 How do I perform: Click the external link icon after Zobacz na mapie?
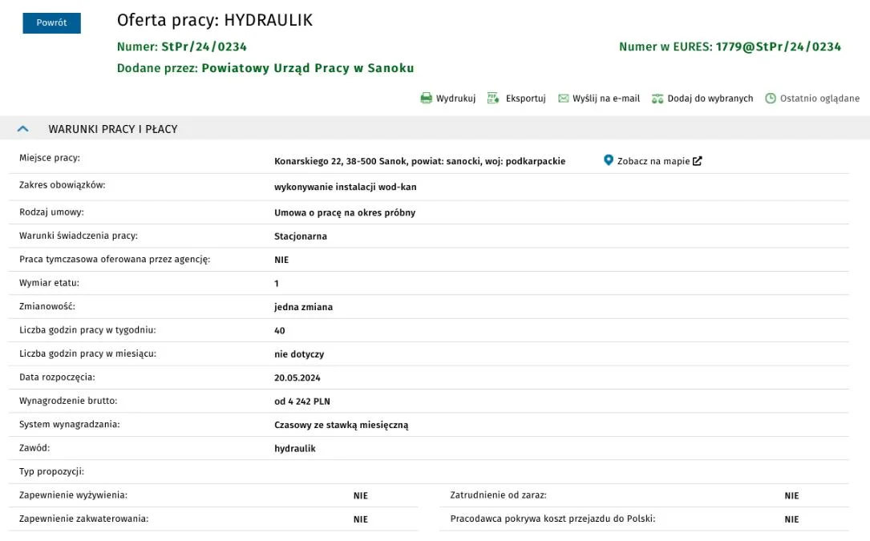pyautogui.click(x=698, y=161)
